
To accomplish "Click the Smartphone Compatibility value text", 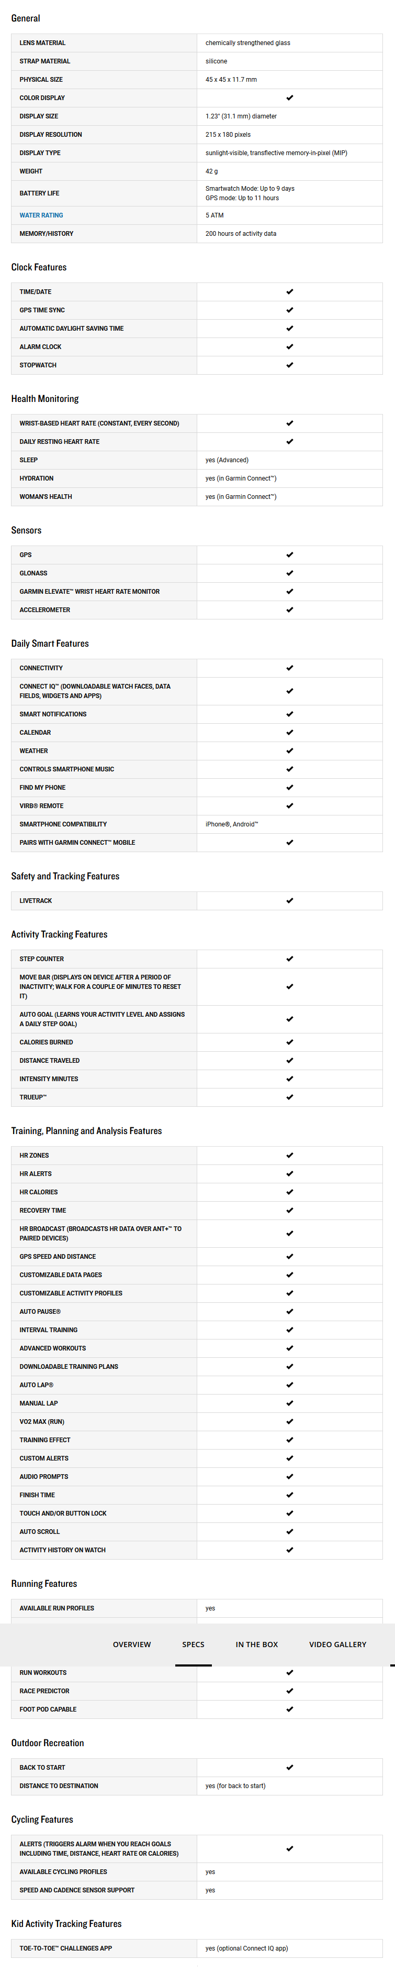I will coord(231,824).
